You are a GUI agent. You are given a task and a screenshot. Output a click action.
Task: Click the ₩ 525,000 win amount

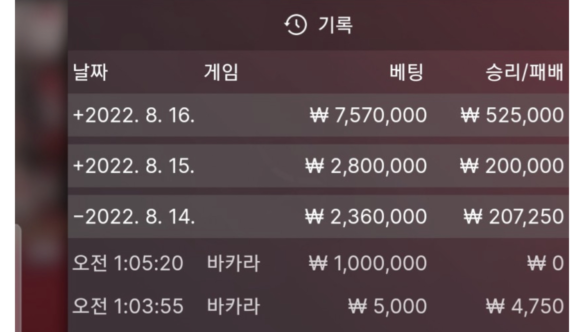tap(512, 115)
